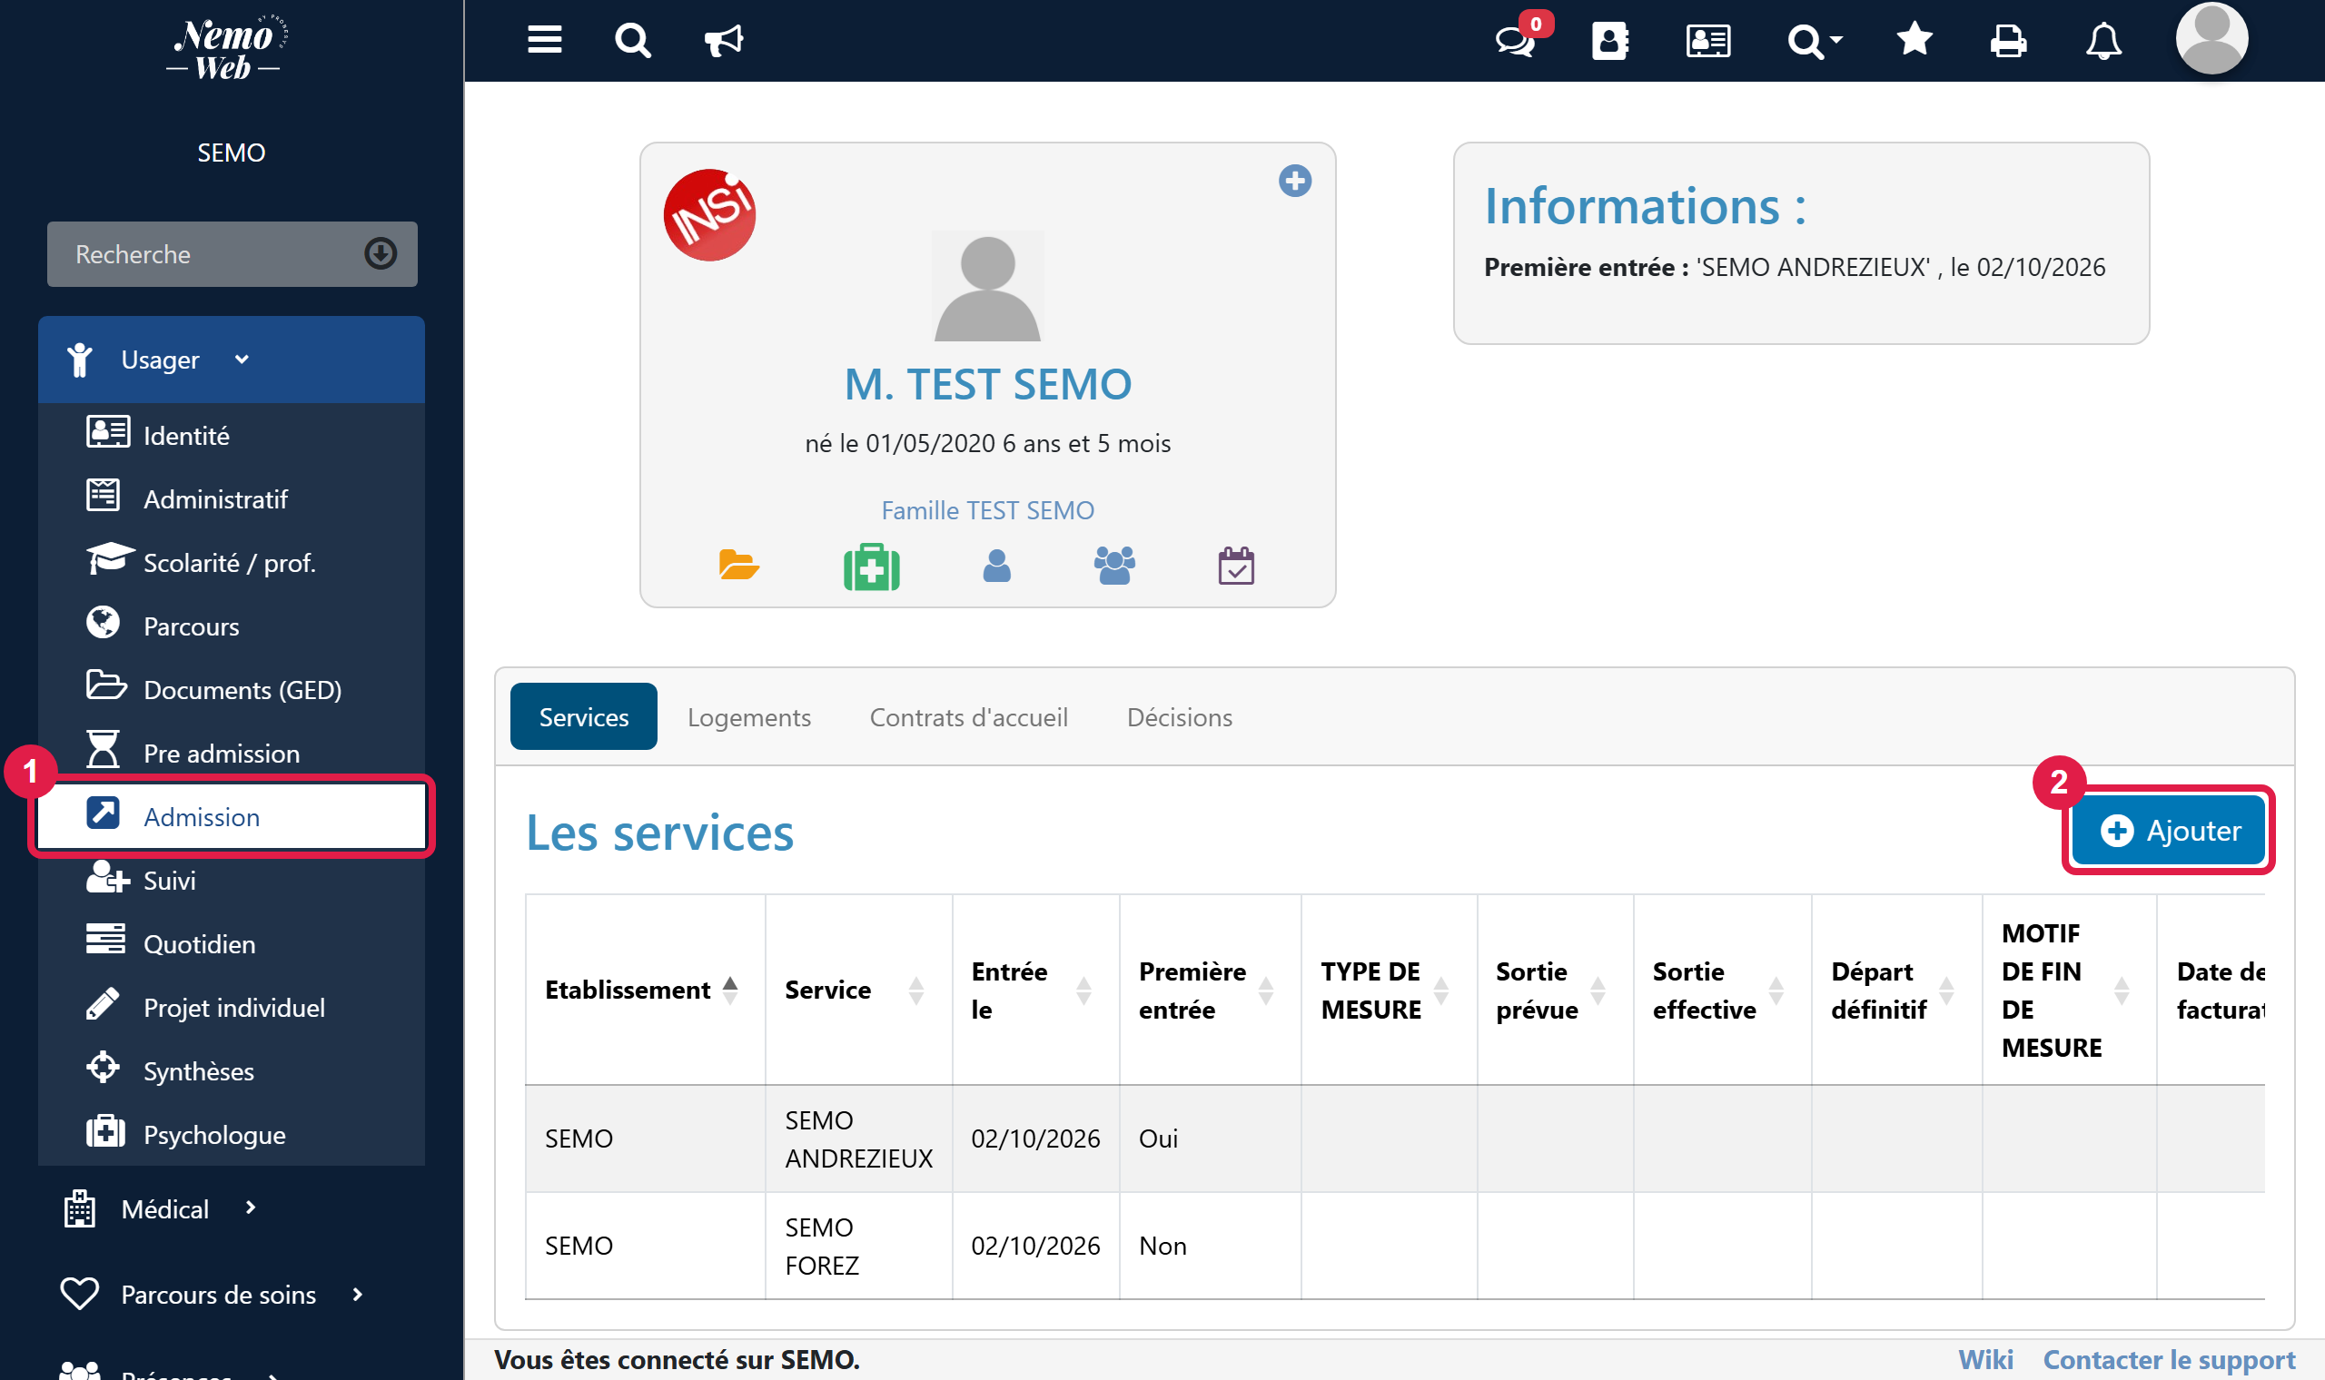This screenshot has height=1380, width=2325.
Task: Expand the Médical menu section
Action: (232, 1209)
